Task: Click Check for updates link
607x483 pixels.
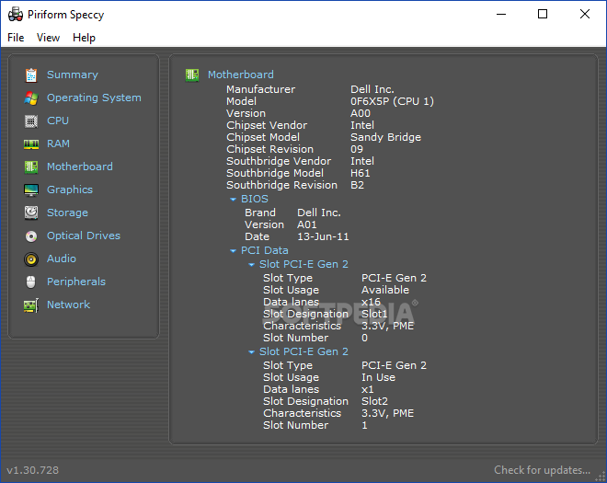Action: [x=542, y=470]
